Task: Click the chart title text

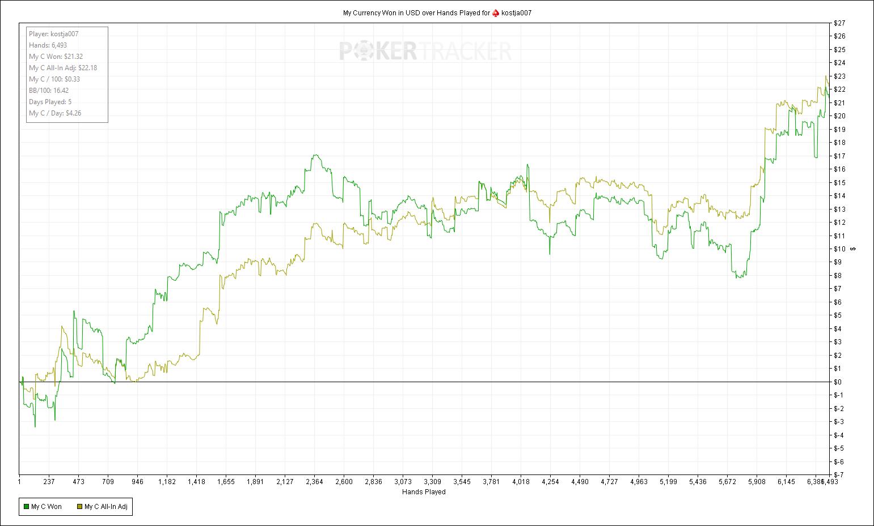Action: (x=437, y=12)
